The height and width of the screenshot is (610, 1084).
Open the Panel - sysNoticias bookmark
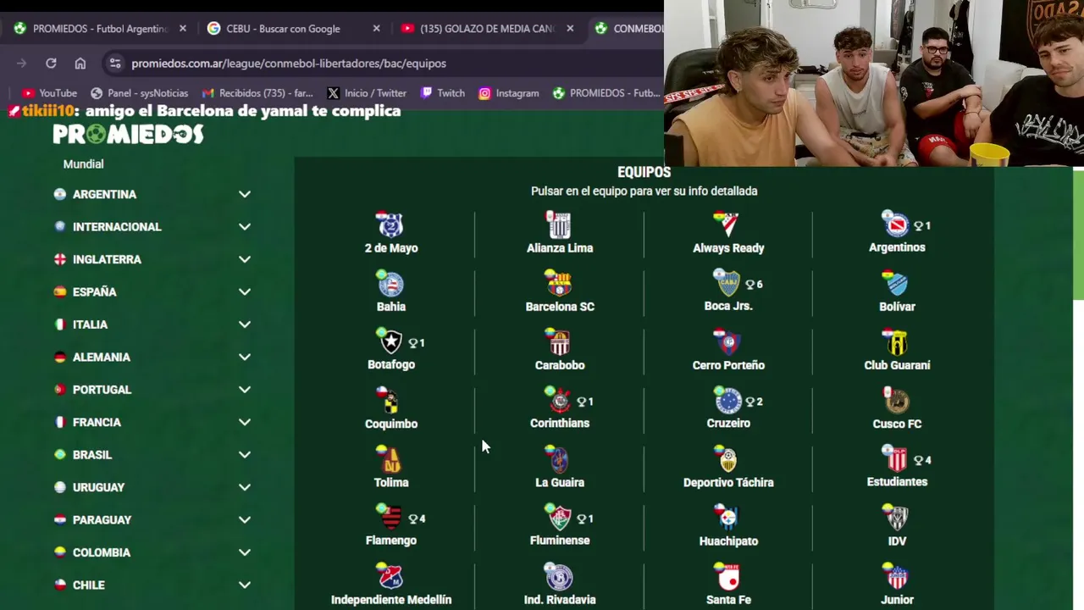pyautogui.click(x=139, y=93)
